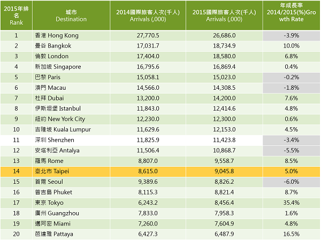Image resolution: width=321 pixels, height=241 pixels.
Task: Click Taipei's 2015 value 9,045.8
Action: pyautogui.click(x=224, y=172)
